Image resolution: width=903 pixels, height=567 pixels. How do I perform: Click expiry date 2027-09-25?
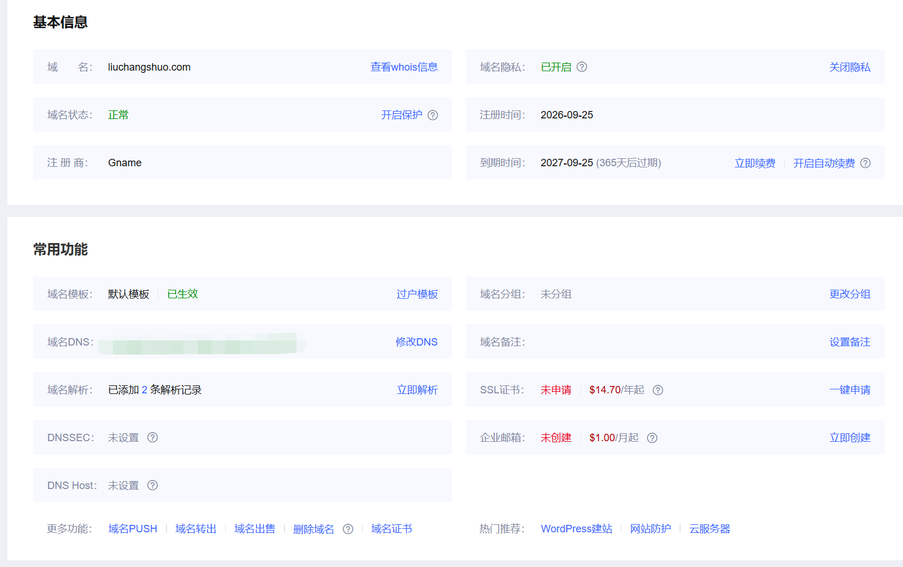pos(567,162)
